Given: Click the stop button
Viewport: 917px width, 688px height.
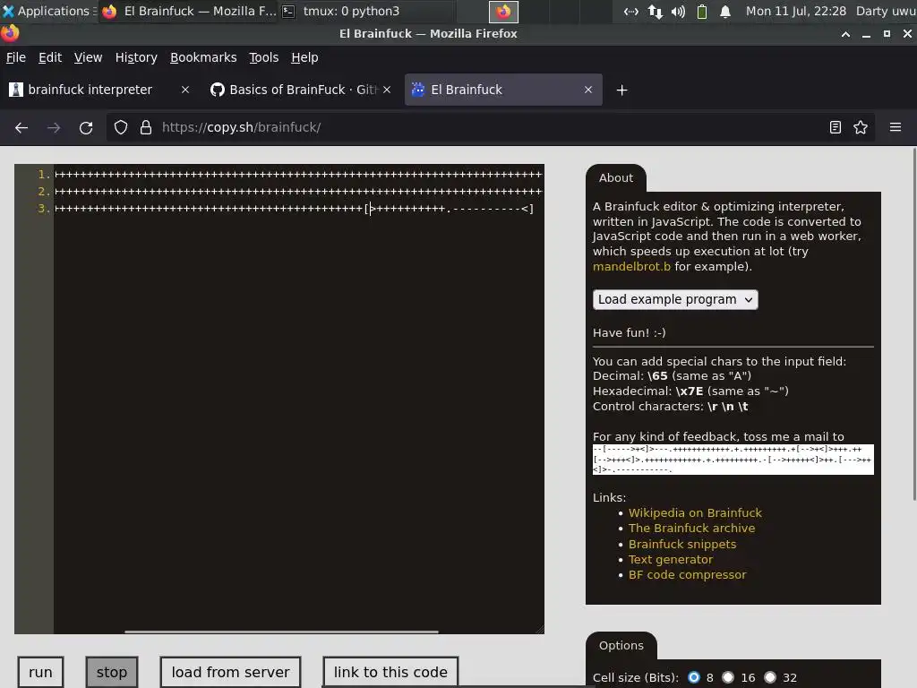Looking at the screenshot, I should click(112, 672).
